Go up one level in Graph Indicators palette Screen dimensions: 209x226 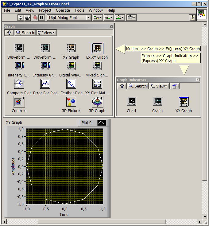(122, 86)
